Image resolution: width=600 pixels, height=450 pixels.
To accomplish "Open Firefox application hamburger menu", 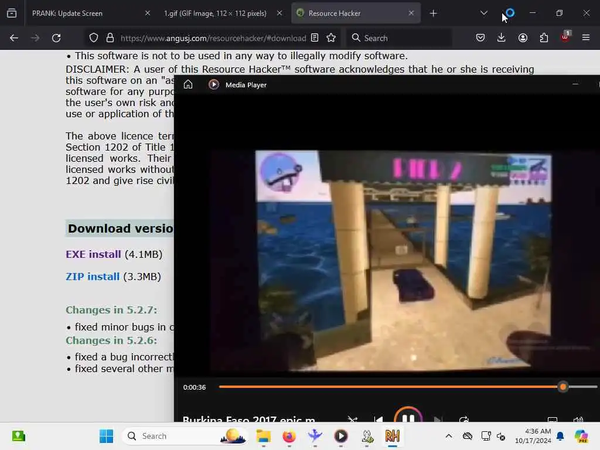I will pos(586,38).
